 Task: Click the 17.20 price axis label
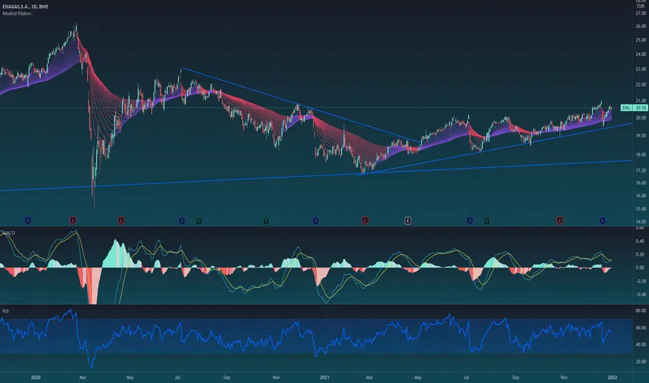(x=641, y=170)
